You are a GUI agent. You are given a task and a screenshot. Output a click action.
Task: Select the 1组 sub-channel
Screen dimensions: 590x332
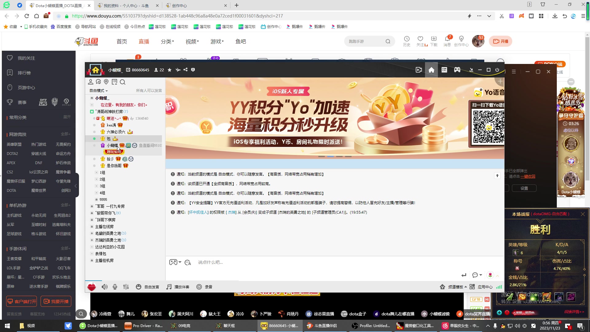click(102, 172)
